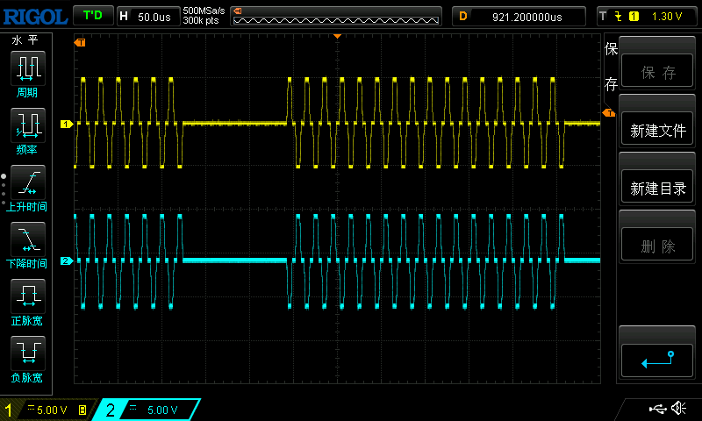Image resolution: width=702 pixels, height=421 pixels.
Task: Open the 水平 horizontal measurement menu header
Action: (24, 40)
